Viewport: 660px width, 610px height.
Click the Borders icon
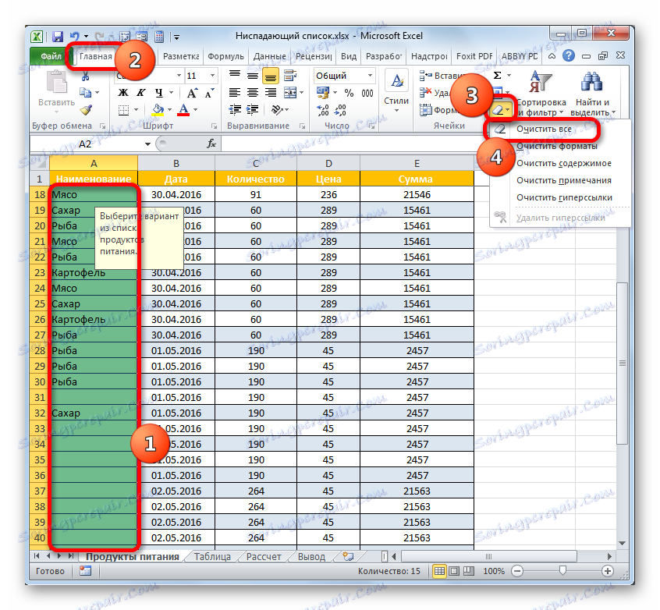point(123,110)
